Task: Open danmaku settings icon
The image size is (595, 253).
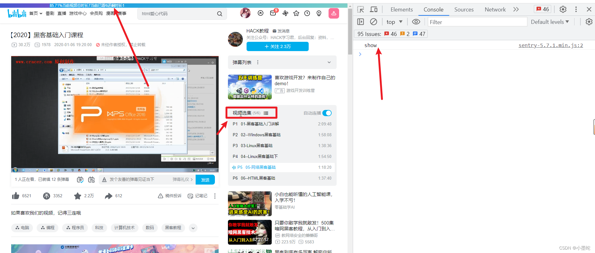Action: point(91,180)
